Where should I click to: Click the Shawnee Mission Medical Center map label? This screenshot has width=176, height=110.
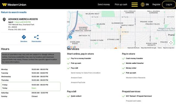(x=83, y=29)
